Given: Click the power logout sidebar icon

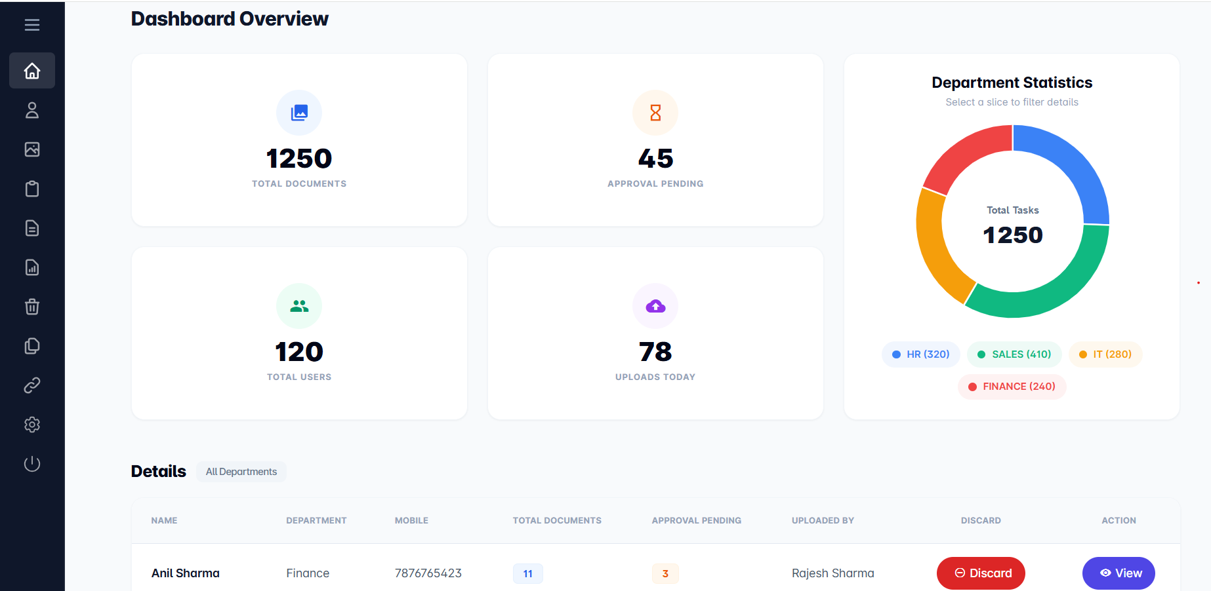Looking at the screenshot, I should [32, 464].
